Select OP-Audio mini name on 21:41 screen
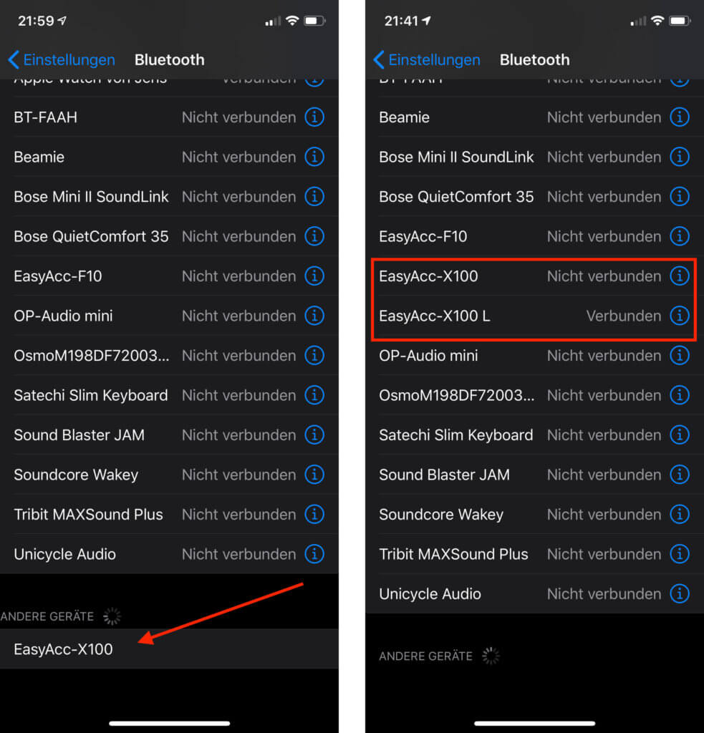The image size is (704, 733). [428, 356]
